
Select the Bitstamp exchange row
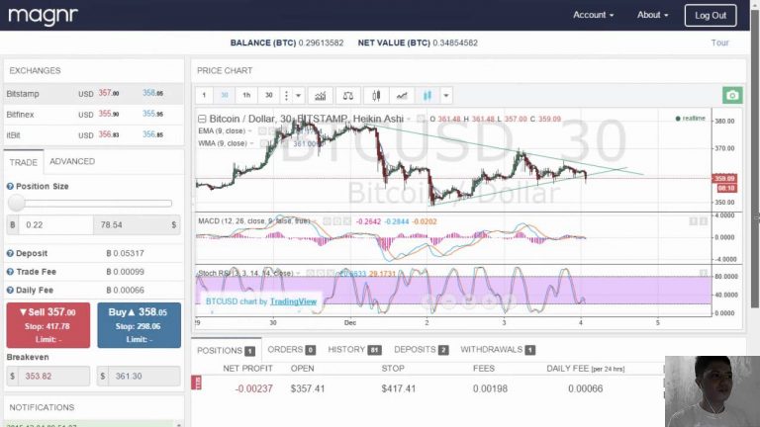[94, 94]
